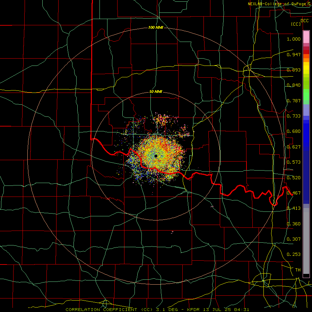Select the 0.307 scale value
The width and height of the screenshot is (312, 312).
coord(294,239)
